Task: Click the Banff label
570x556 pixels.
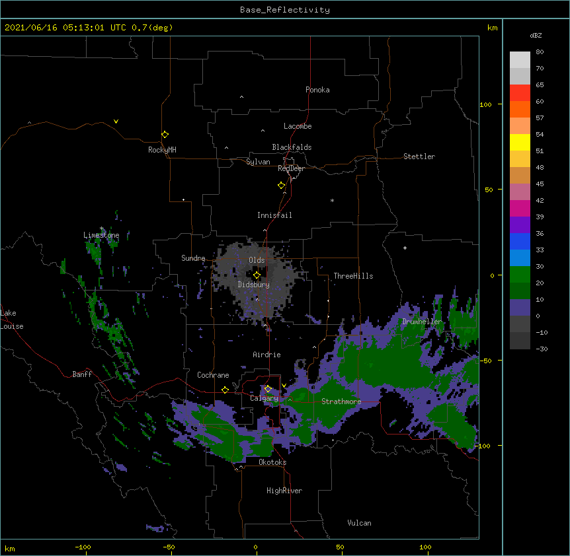Action: tap(82, 374)
